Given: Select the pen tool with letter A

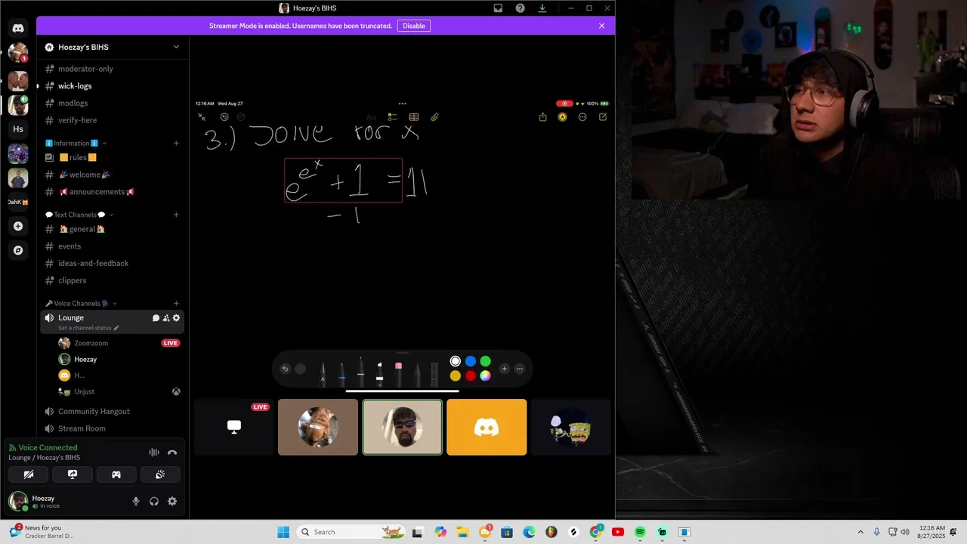Looking at the screenshot, I should (x=323, y=373).
